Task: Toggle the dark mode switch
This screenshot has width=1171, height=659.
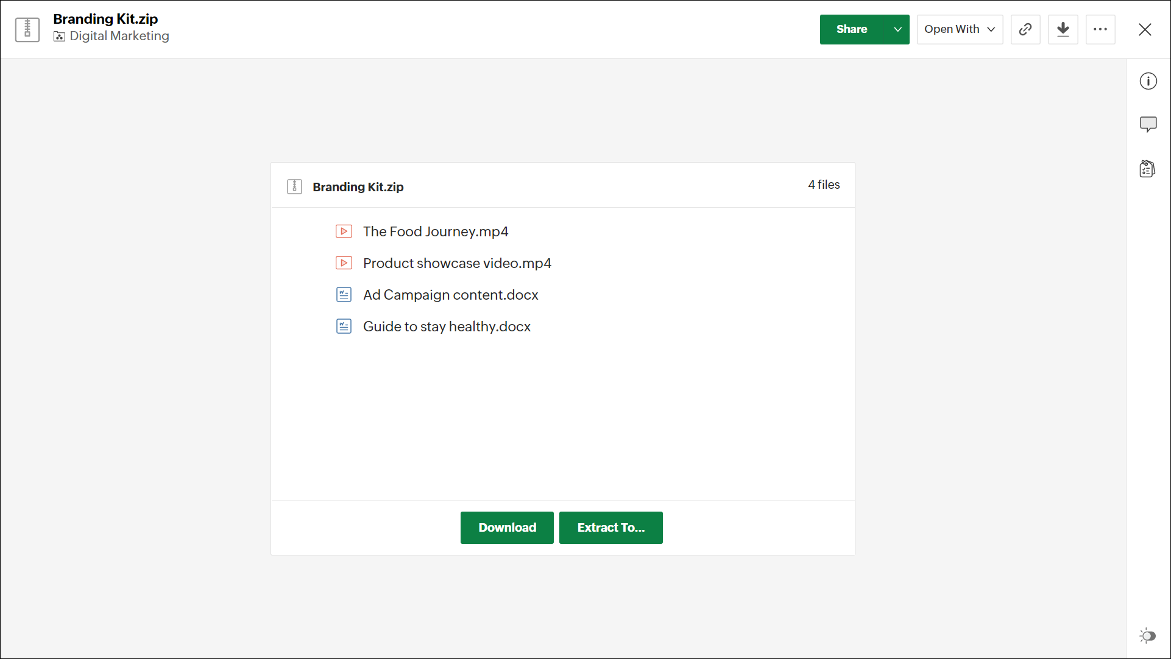Action: click(x=1147, y=636)
